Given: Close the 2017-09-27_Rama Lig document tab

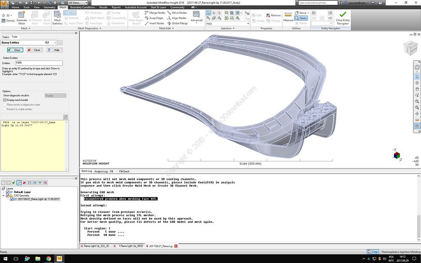Looking at the screenshot, I should (x=176, y=246).
